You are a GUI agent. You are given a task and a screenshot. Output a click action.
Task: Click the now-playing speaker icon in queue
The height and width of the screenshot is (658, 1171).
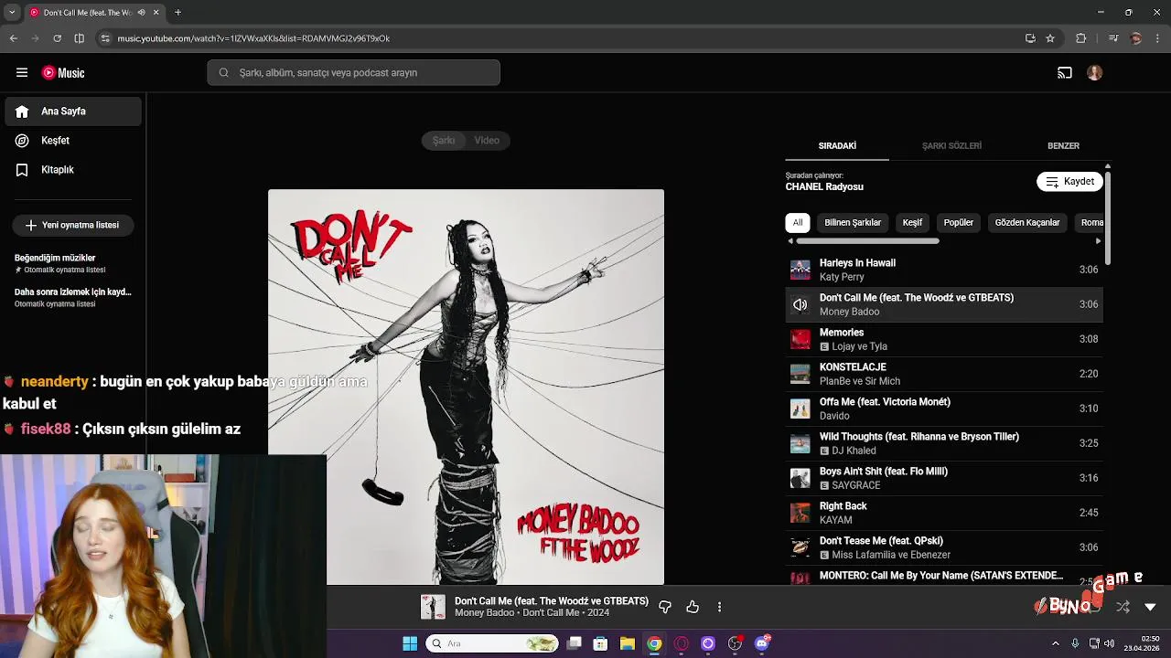pos(800,304)
